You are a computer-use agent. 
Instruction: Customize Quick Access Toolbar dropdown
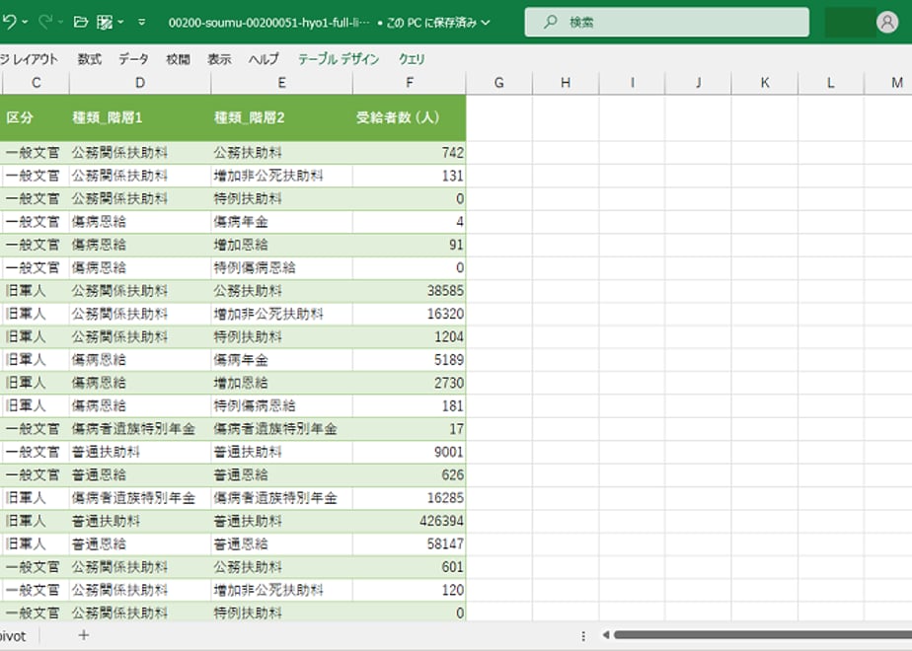[142, 22]
